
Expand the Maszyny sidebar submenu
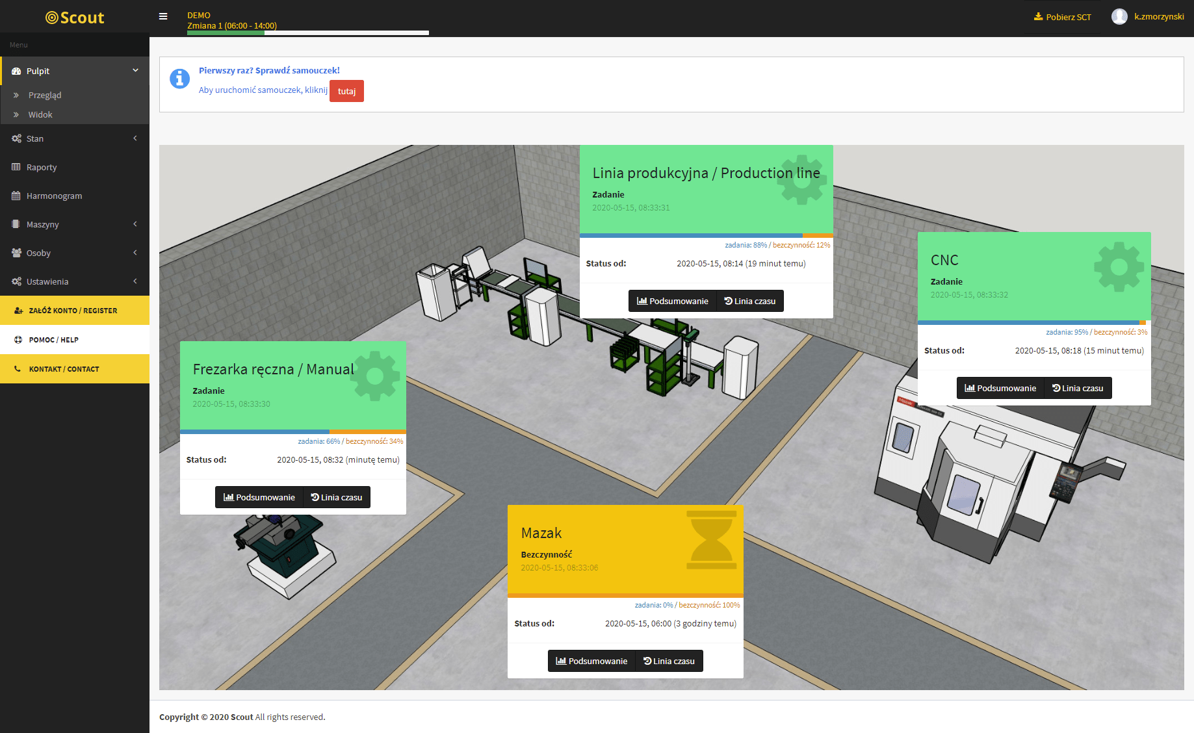[75, 224]
